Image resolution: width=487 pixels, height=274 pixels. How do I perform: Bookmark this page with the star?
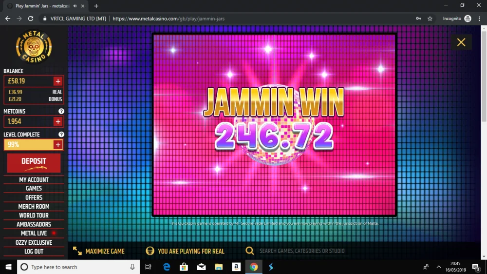click(x=430, y=19)
